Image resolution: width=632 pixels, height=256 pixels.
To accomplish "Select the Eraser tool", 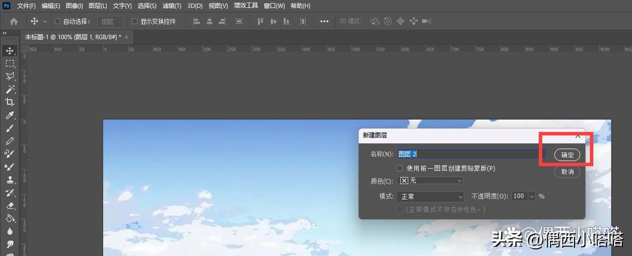I will [10, 206].
